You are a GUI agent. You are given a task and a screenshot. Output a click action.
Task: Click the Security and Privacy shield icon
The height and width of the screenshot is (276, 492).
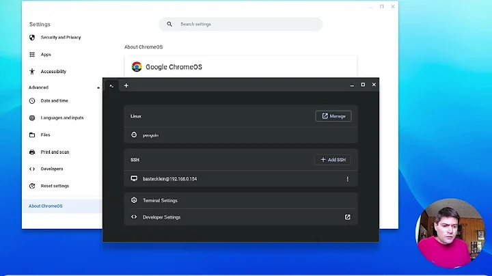tap(32, 38)
